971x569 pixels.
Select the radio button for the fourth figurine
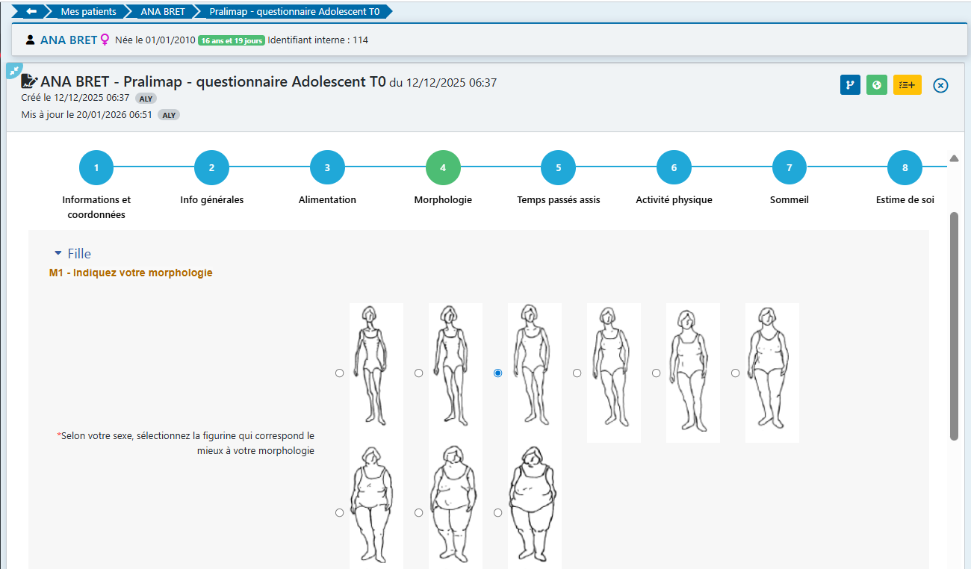point(577,373)
